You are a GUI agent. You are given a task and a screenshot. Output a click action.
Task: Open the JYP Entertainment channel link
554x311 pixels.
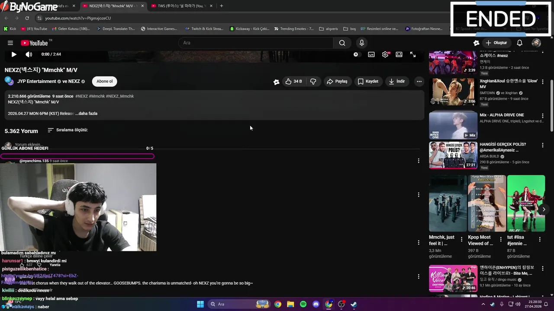[x=37, y=81]
